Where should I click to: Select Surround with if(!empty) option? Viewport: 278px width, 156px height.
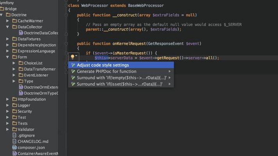121,78
